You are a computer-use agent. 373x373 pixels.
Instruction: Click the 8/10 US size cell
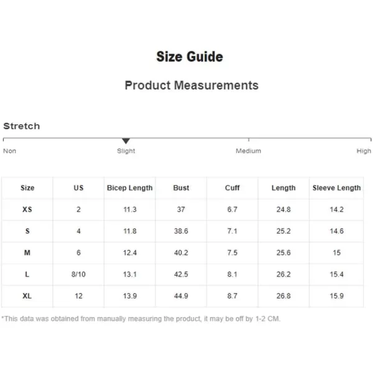78,274
